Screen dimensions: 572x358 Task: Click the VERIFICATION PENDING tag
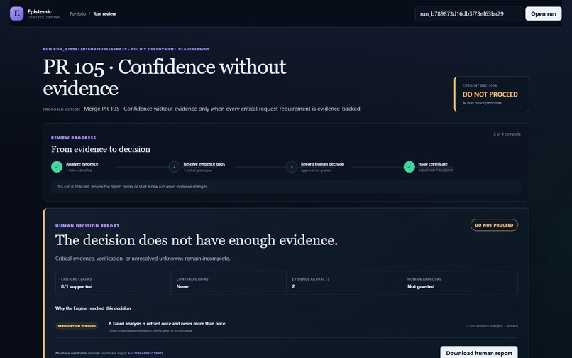click(77, 326)
